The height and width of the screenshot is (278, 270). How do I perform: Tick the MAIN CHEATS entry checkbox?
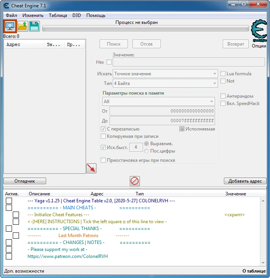click(x=9, y=208)
